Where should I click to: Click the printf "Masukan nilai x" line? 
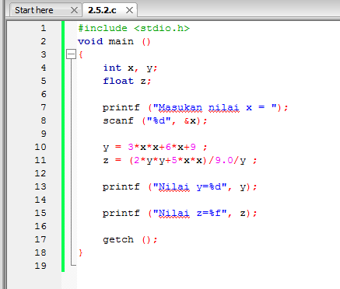point(195,107)
